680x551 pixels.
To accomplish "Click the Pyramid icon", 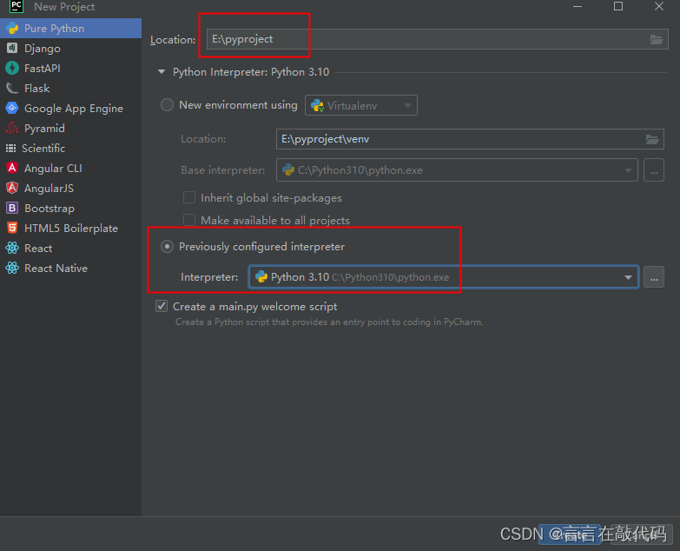I will click(x=12, y=128).
